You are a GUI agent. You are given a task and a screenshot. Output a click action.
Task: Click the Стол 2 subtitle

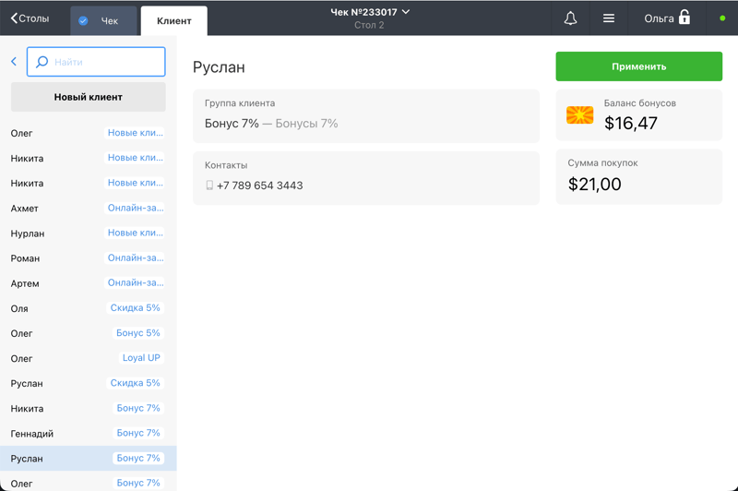[x=370, y=25]
